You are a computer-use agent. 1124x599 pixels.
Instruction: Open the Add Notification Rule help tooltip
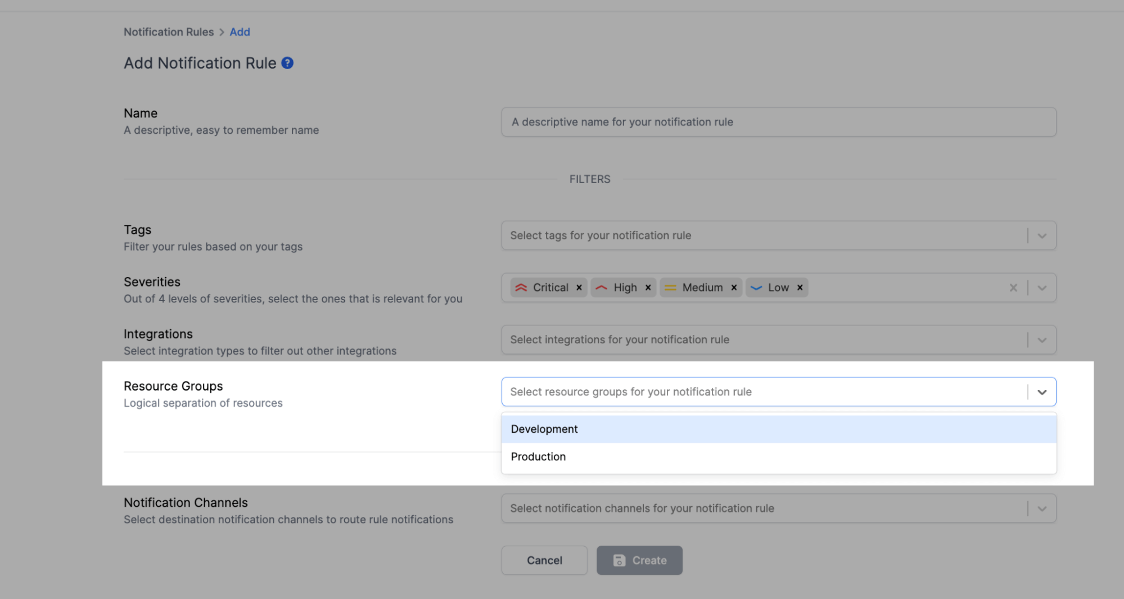click(x=287, y=63)
